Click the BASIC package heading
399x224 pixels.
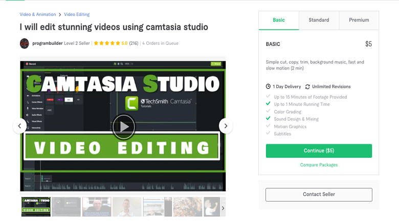click(x=273, y=44)
